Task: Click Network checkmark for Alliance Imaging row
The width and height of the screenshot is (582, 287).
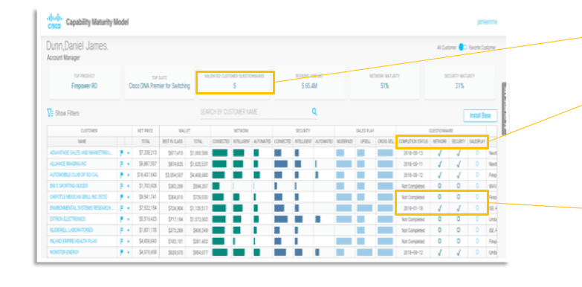Action: (439, 164)
